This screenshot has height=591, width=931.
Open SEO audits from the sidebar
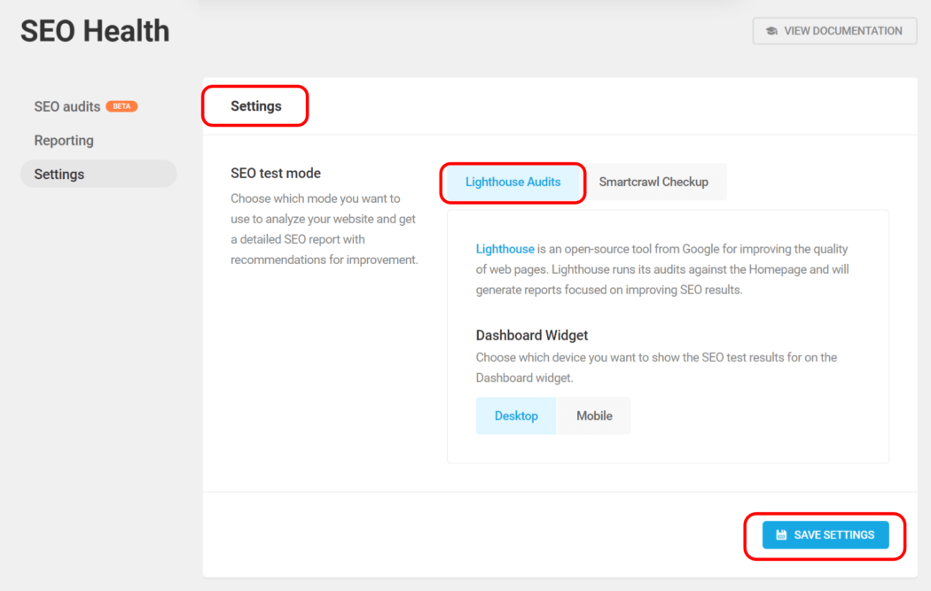click(x=69, y=105)
